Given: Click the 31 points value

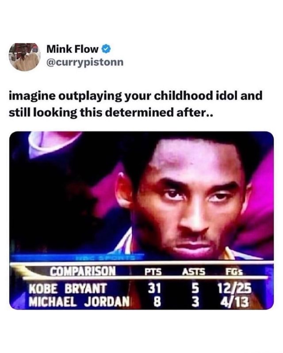Looking at the screenshot, I should (x=154, y=288).
